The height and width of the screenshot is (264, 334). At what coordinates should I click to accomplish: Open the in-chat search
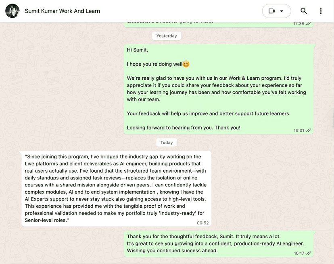(304, 11)
